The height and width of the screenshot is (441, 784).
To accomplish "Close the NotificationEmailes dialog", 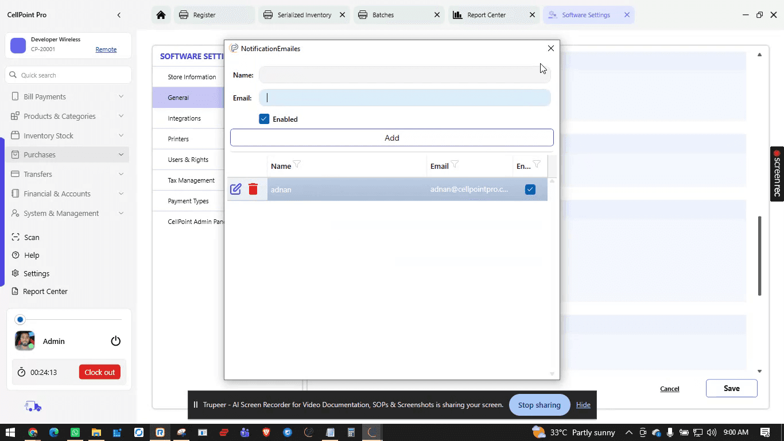I will [x=551, y=48].
